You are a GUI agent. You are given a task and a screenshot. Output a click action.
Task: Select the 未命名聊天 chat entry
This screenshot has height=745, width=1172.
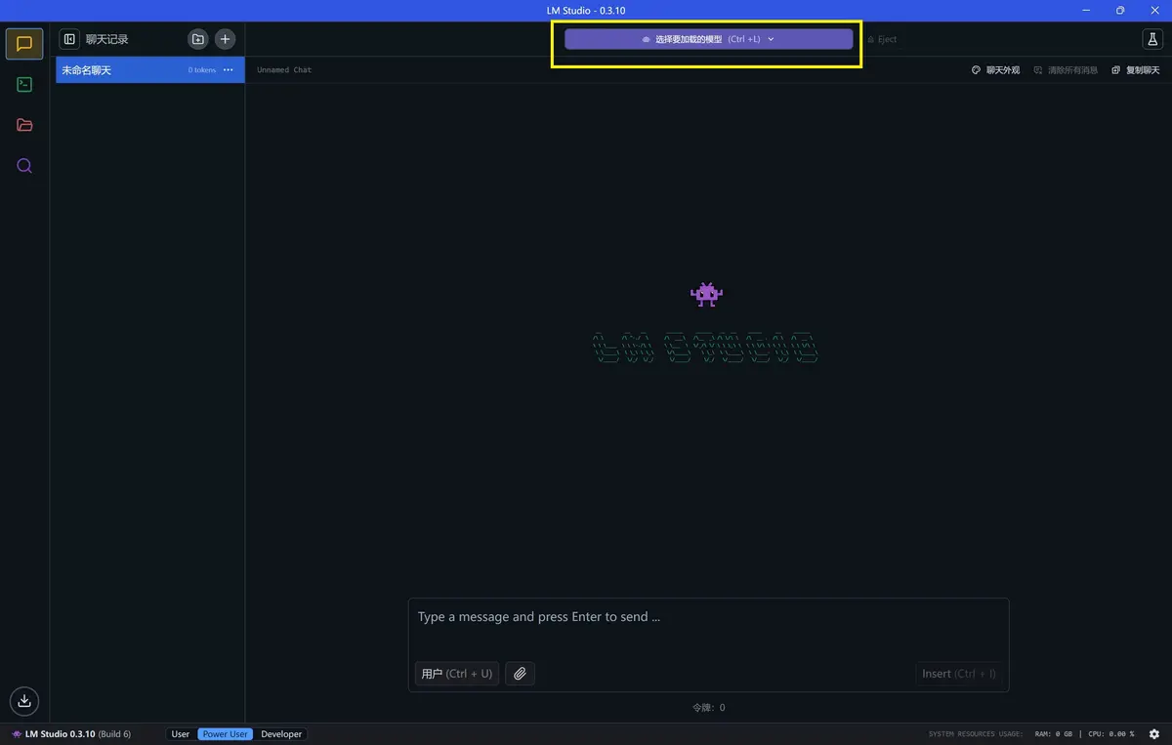pyautogui.click(x=149, y=70)
